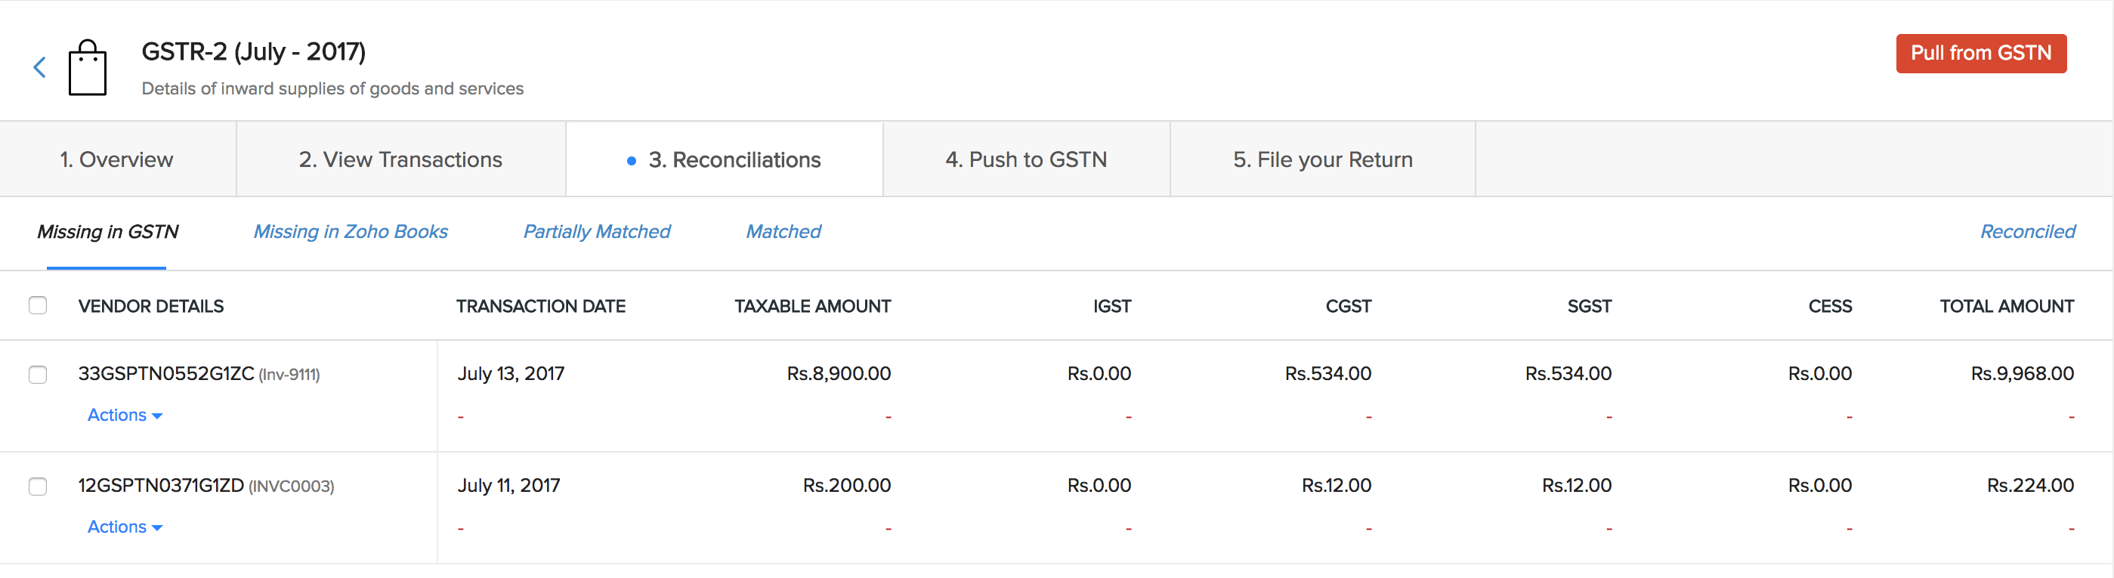Select the Push to GSTN step
Viewport: 2114px width, 578px height.
click(1026, 159)
